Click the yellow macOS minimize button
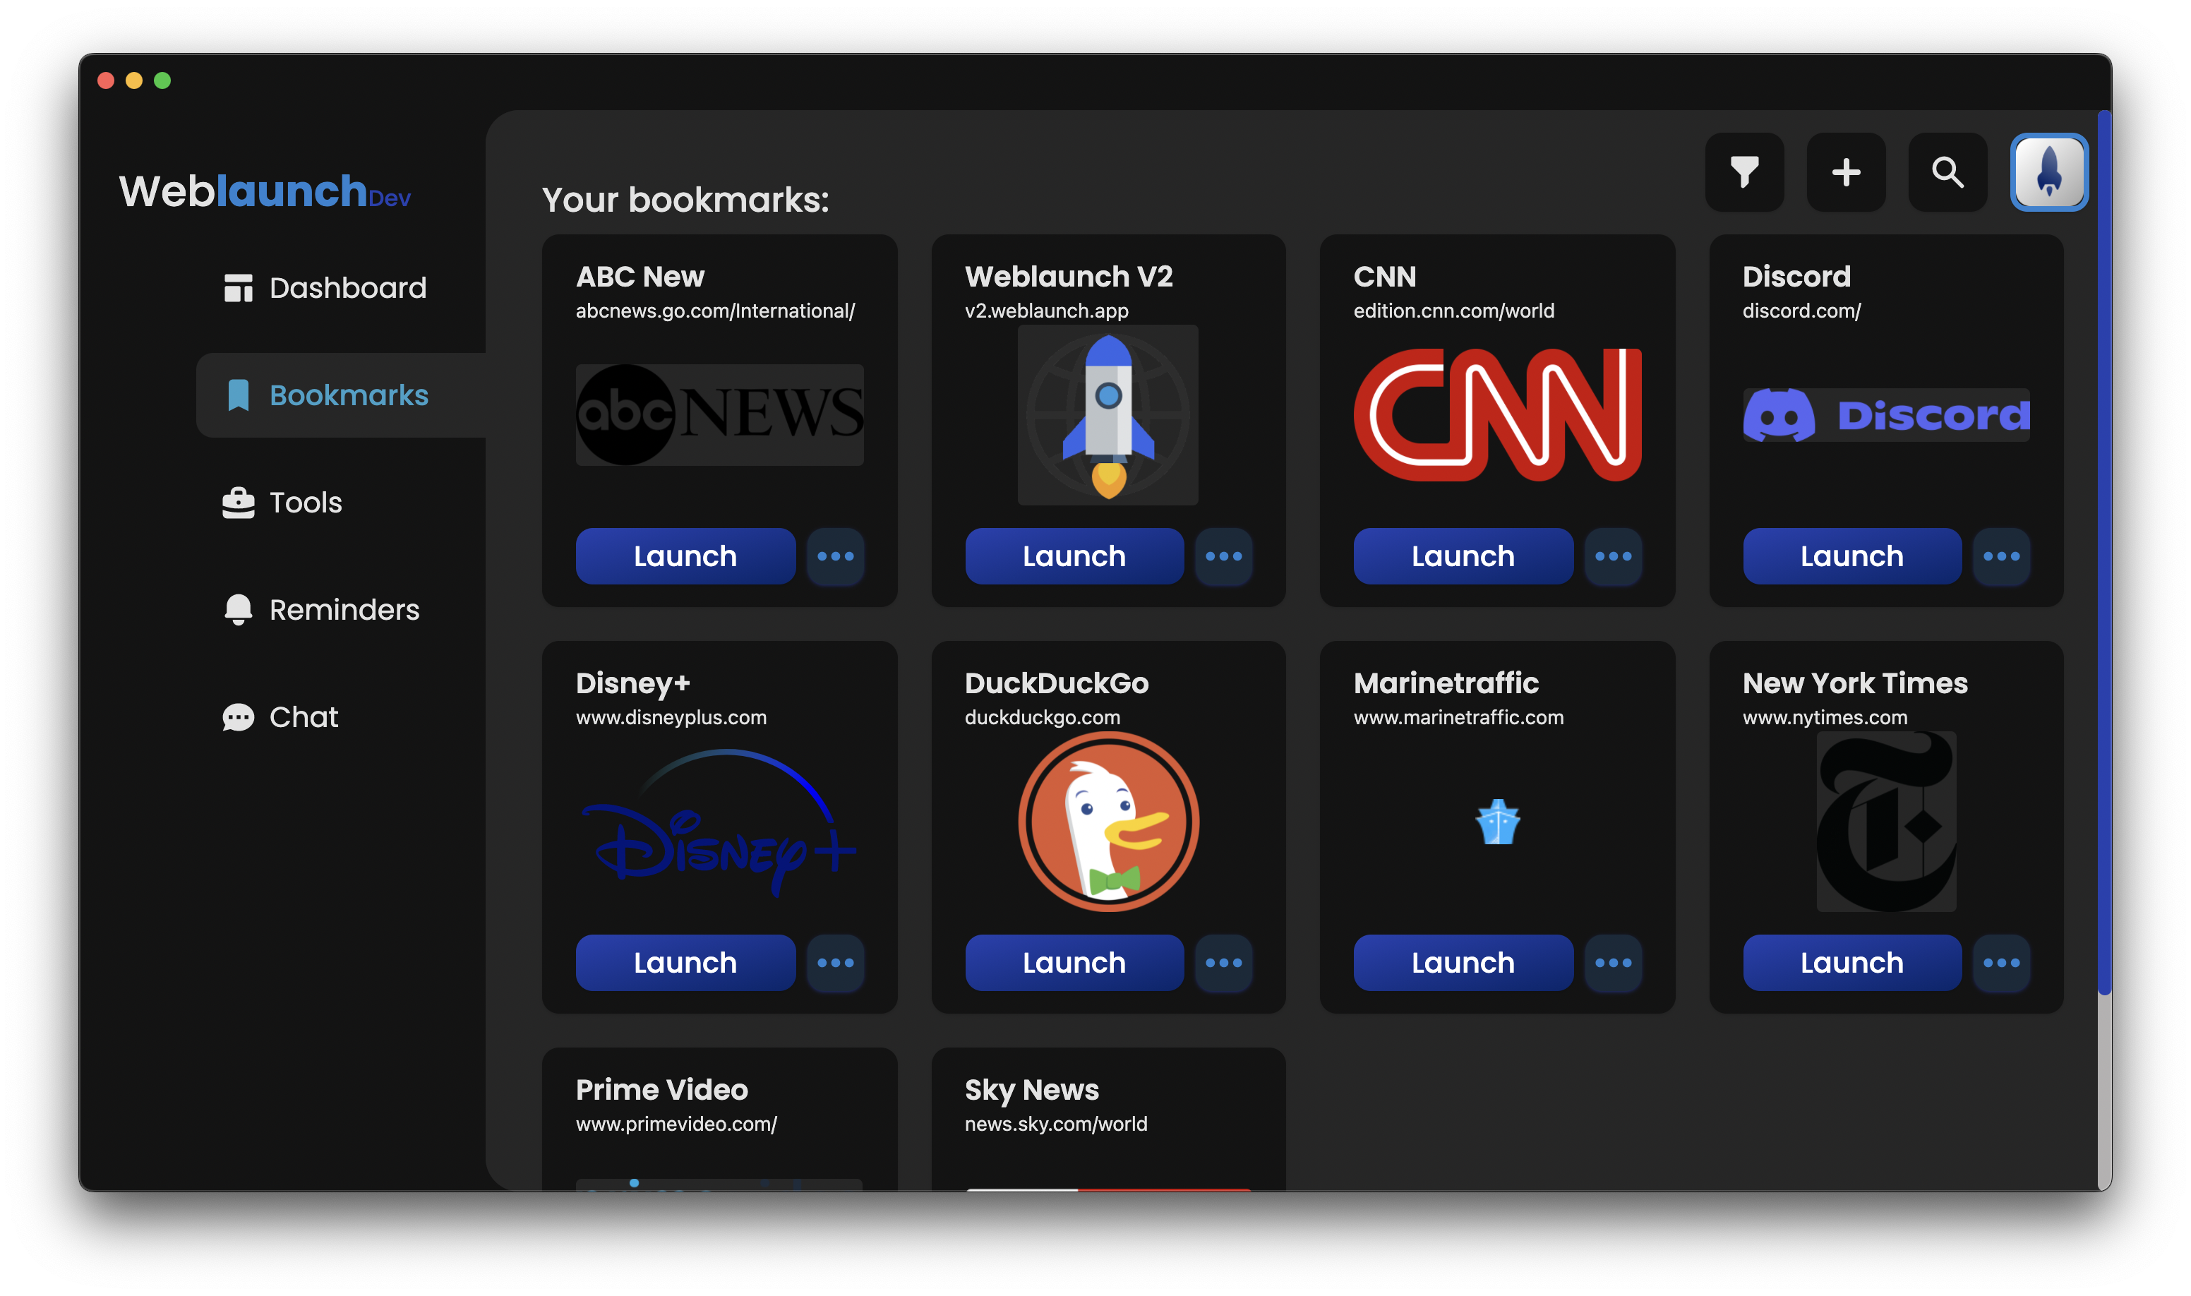The width and height of the screenshot is (2191, 1296). [x=135, y=80]
